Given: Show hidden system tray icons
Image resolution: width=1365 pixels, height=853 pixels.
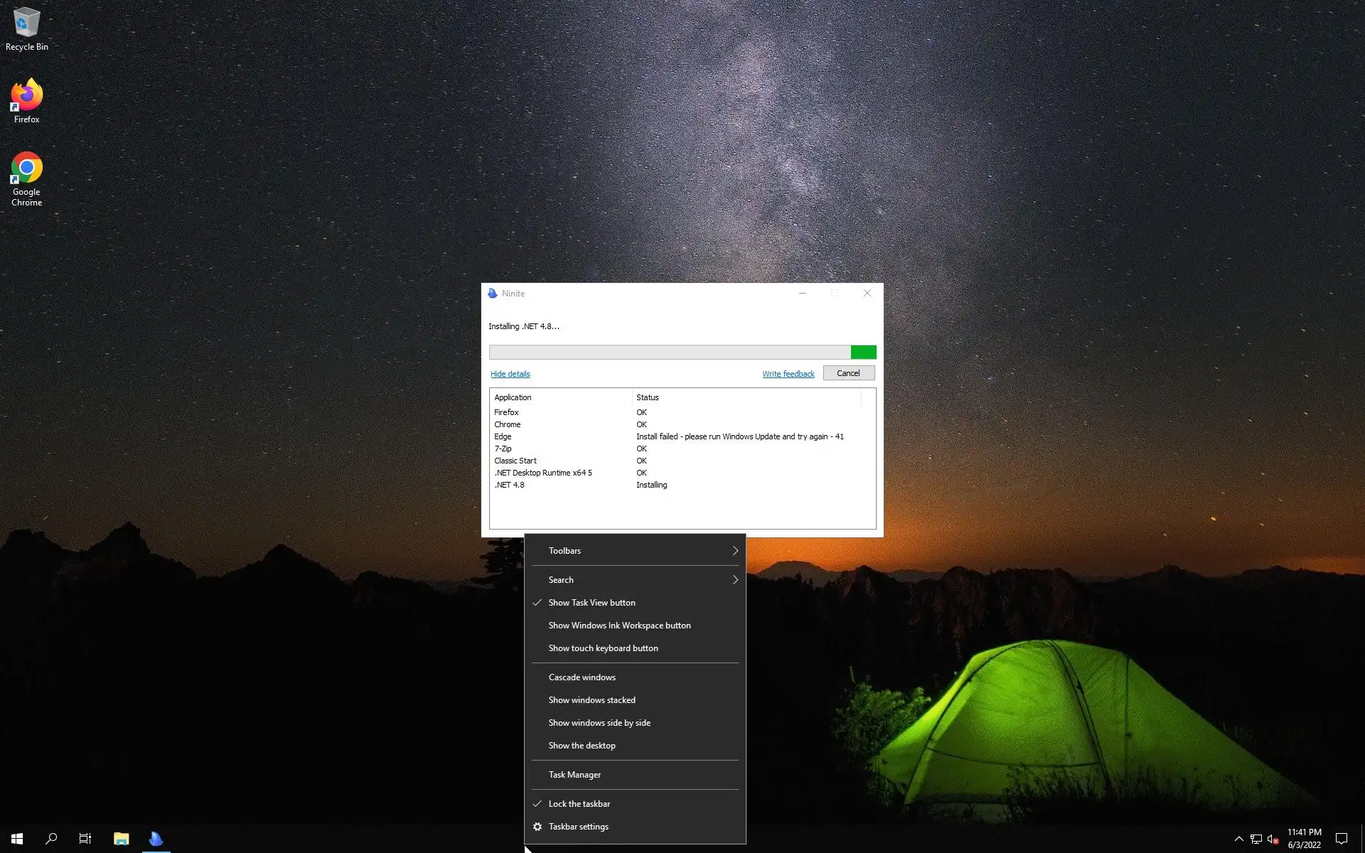Looking at the screenshot, I should click(x=1238, y=839).
